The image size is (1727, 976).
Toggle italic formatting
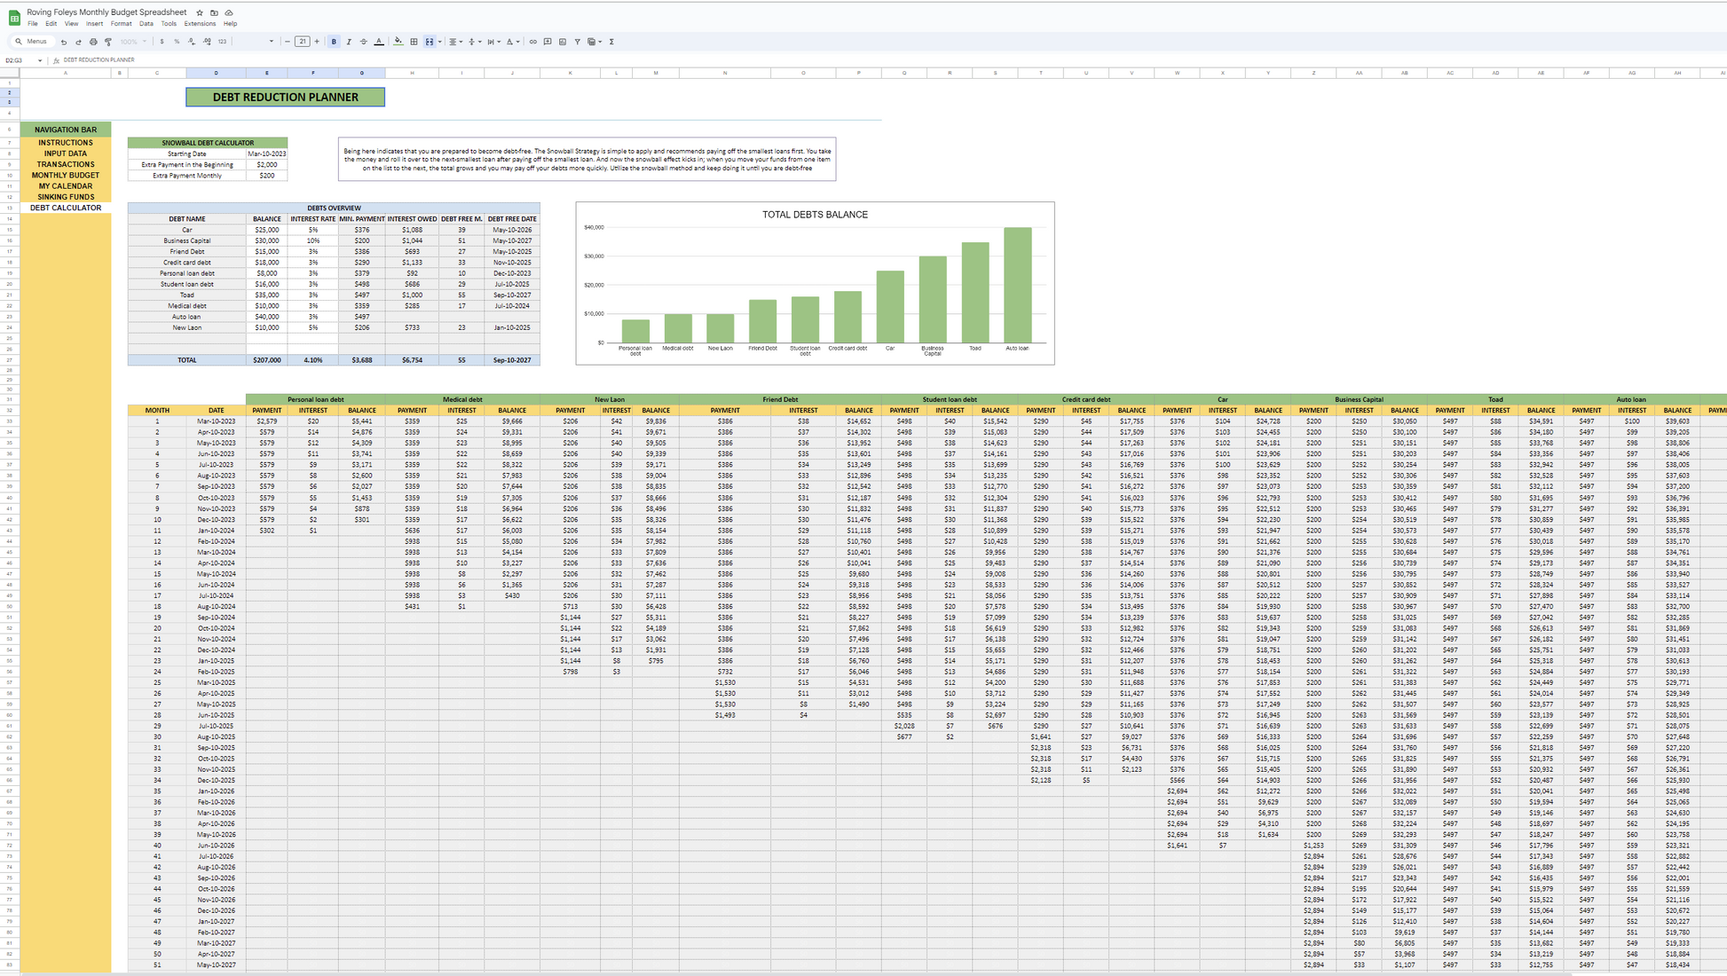tap(349, 42)
